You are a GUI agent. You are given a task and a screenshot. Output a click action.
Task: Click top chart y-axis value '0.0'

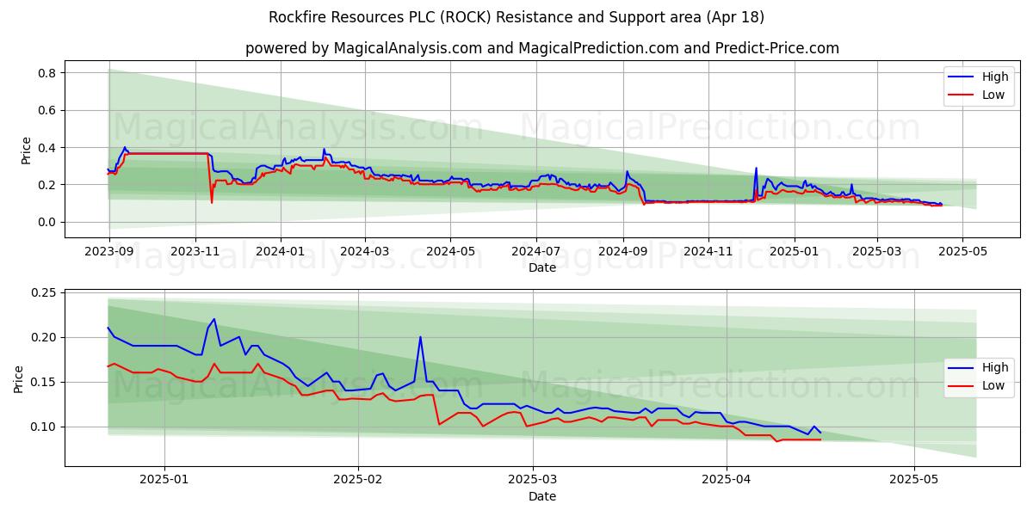47,222
